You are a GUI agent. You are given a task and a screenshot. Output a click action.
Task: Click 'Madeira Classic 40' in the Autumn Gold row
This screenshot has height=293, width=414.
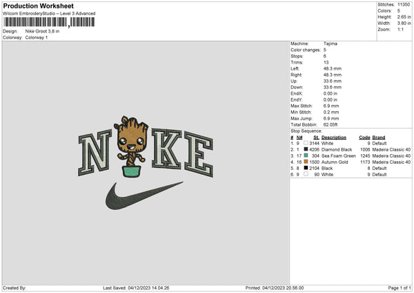pyautogui.click(x=391, y=162)
